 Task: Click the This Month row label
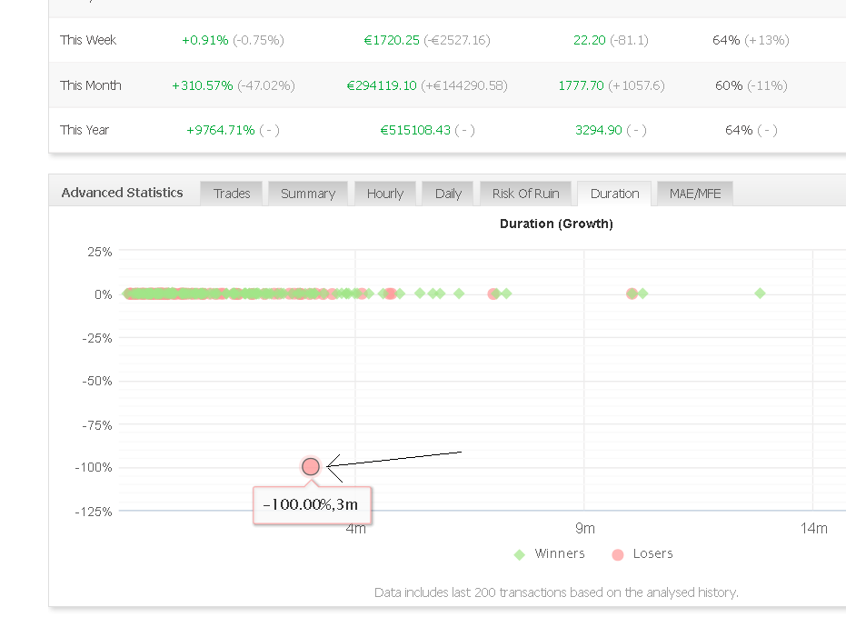pyautogui.click(x=91, y=85)
